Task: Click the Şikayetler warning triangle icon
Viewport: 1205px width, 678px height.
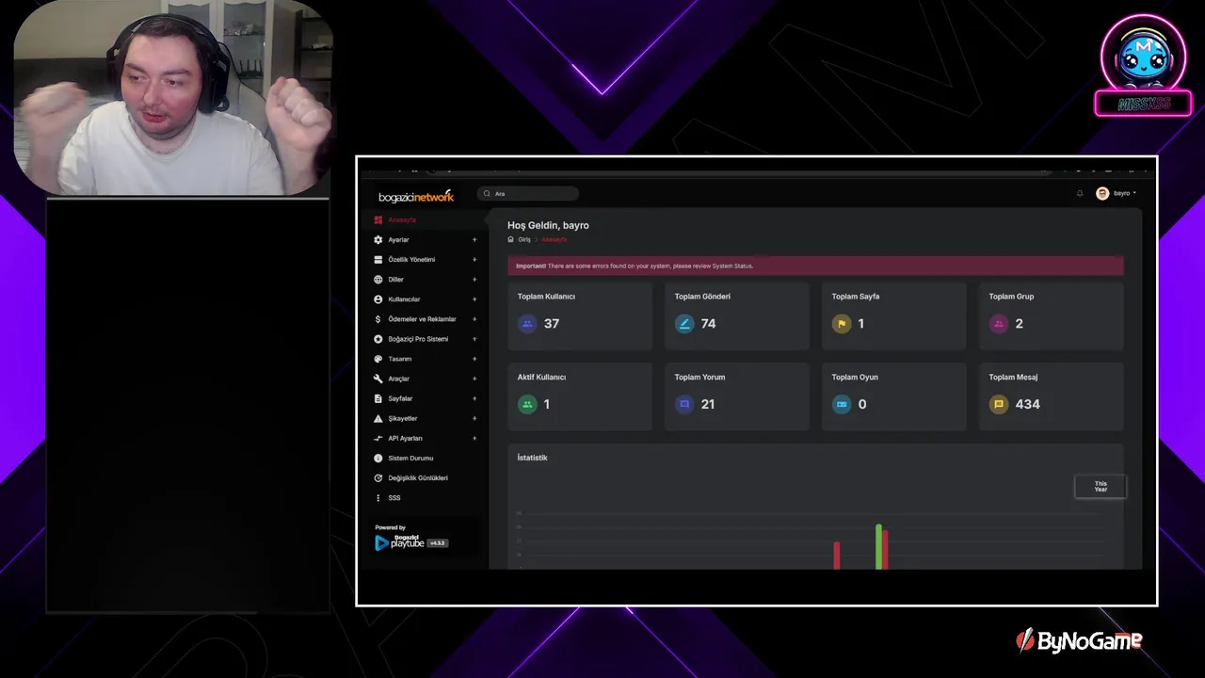Action: [378, 418]
